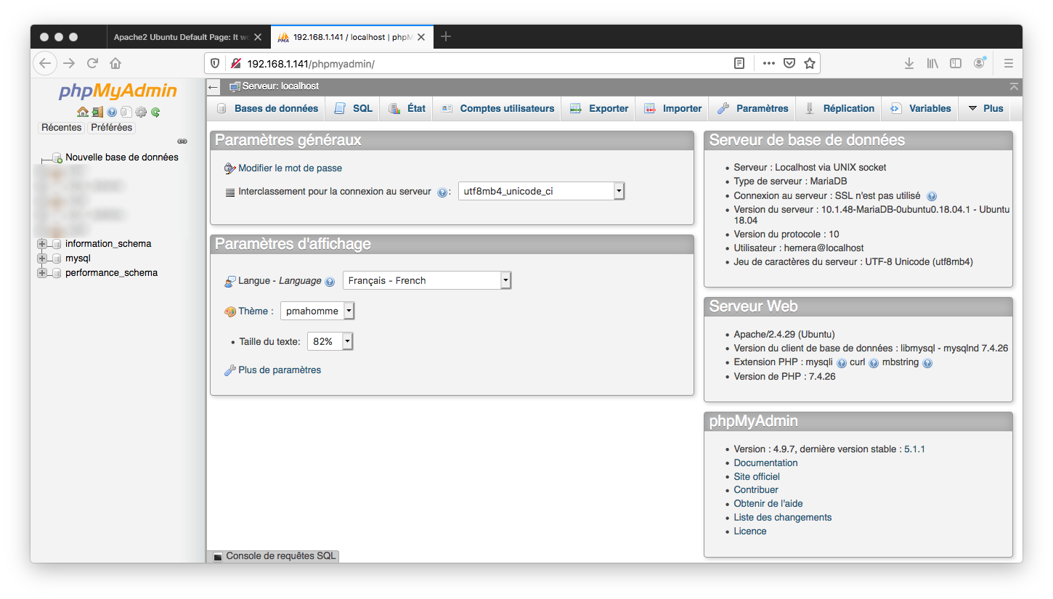Image resolution: width=1053 pixels, height=599 pixels.
Task: Expand the performance_schema database
Action: coord(41,272)
